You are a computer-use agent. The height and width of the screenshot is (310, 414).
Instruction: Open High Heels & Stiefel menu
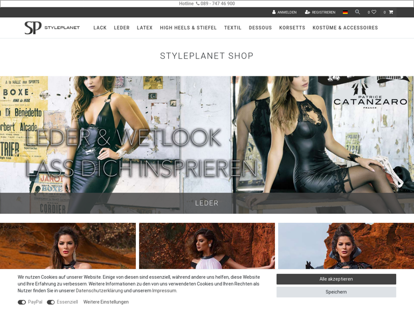click(188, 27)
